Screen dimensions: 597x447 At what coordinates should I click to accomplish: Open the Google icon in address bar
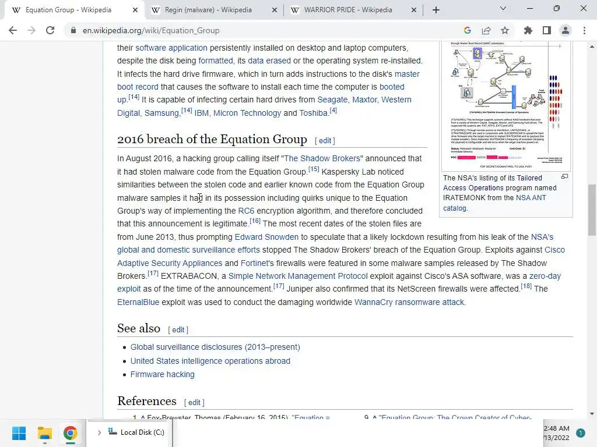468,30
